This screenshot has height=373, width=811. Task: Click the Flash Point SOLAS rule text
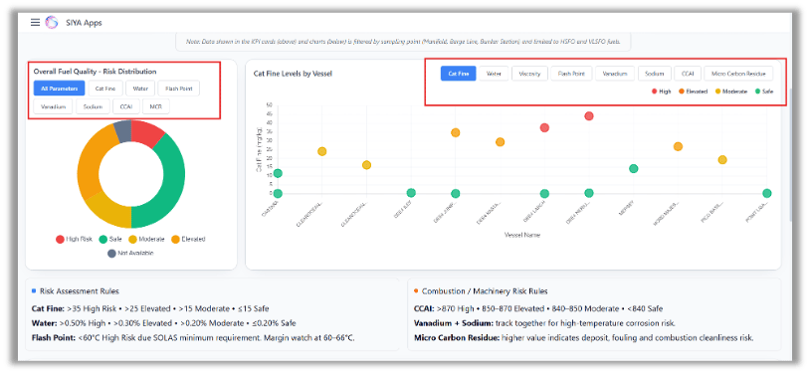193,338
